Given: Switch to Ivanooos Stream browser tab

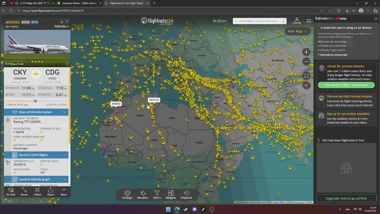Looking at the screenshot, I should [x=79, y=3].
